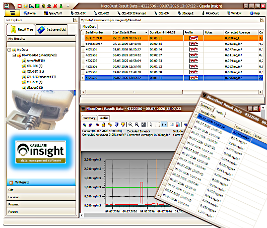Image resolution: width=267 pixels, height=228 pixels.
Task: Open the Home menu
Action: pyautogui.click(x=30, y=13)
